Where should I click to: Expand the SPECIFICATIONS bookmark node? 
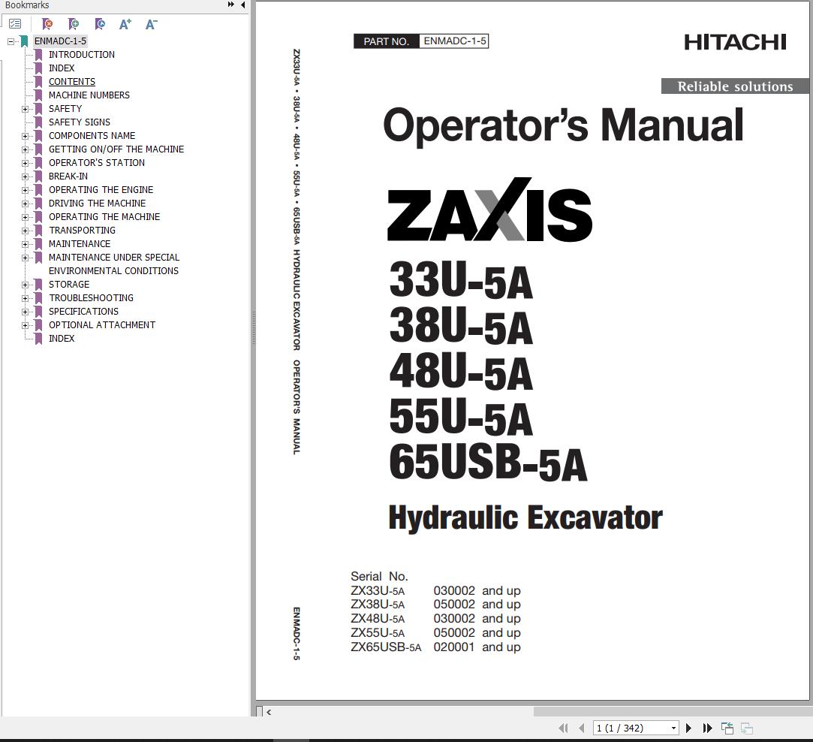(25, 312)
